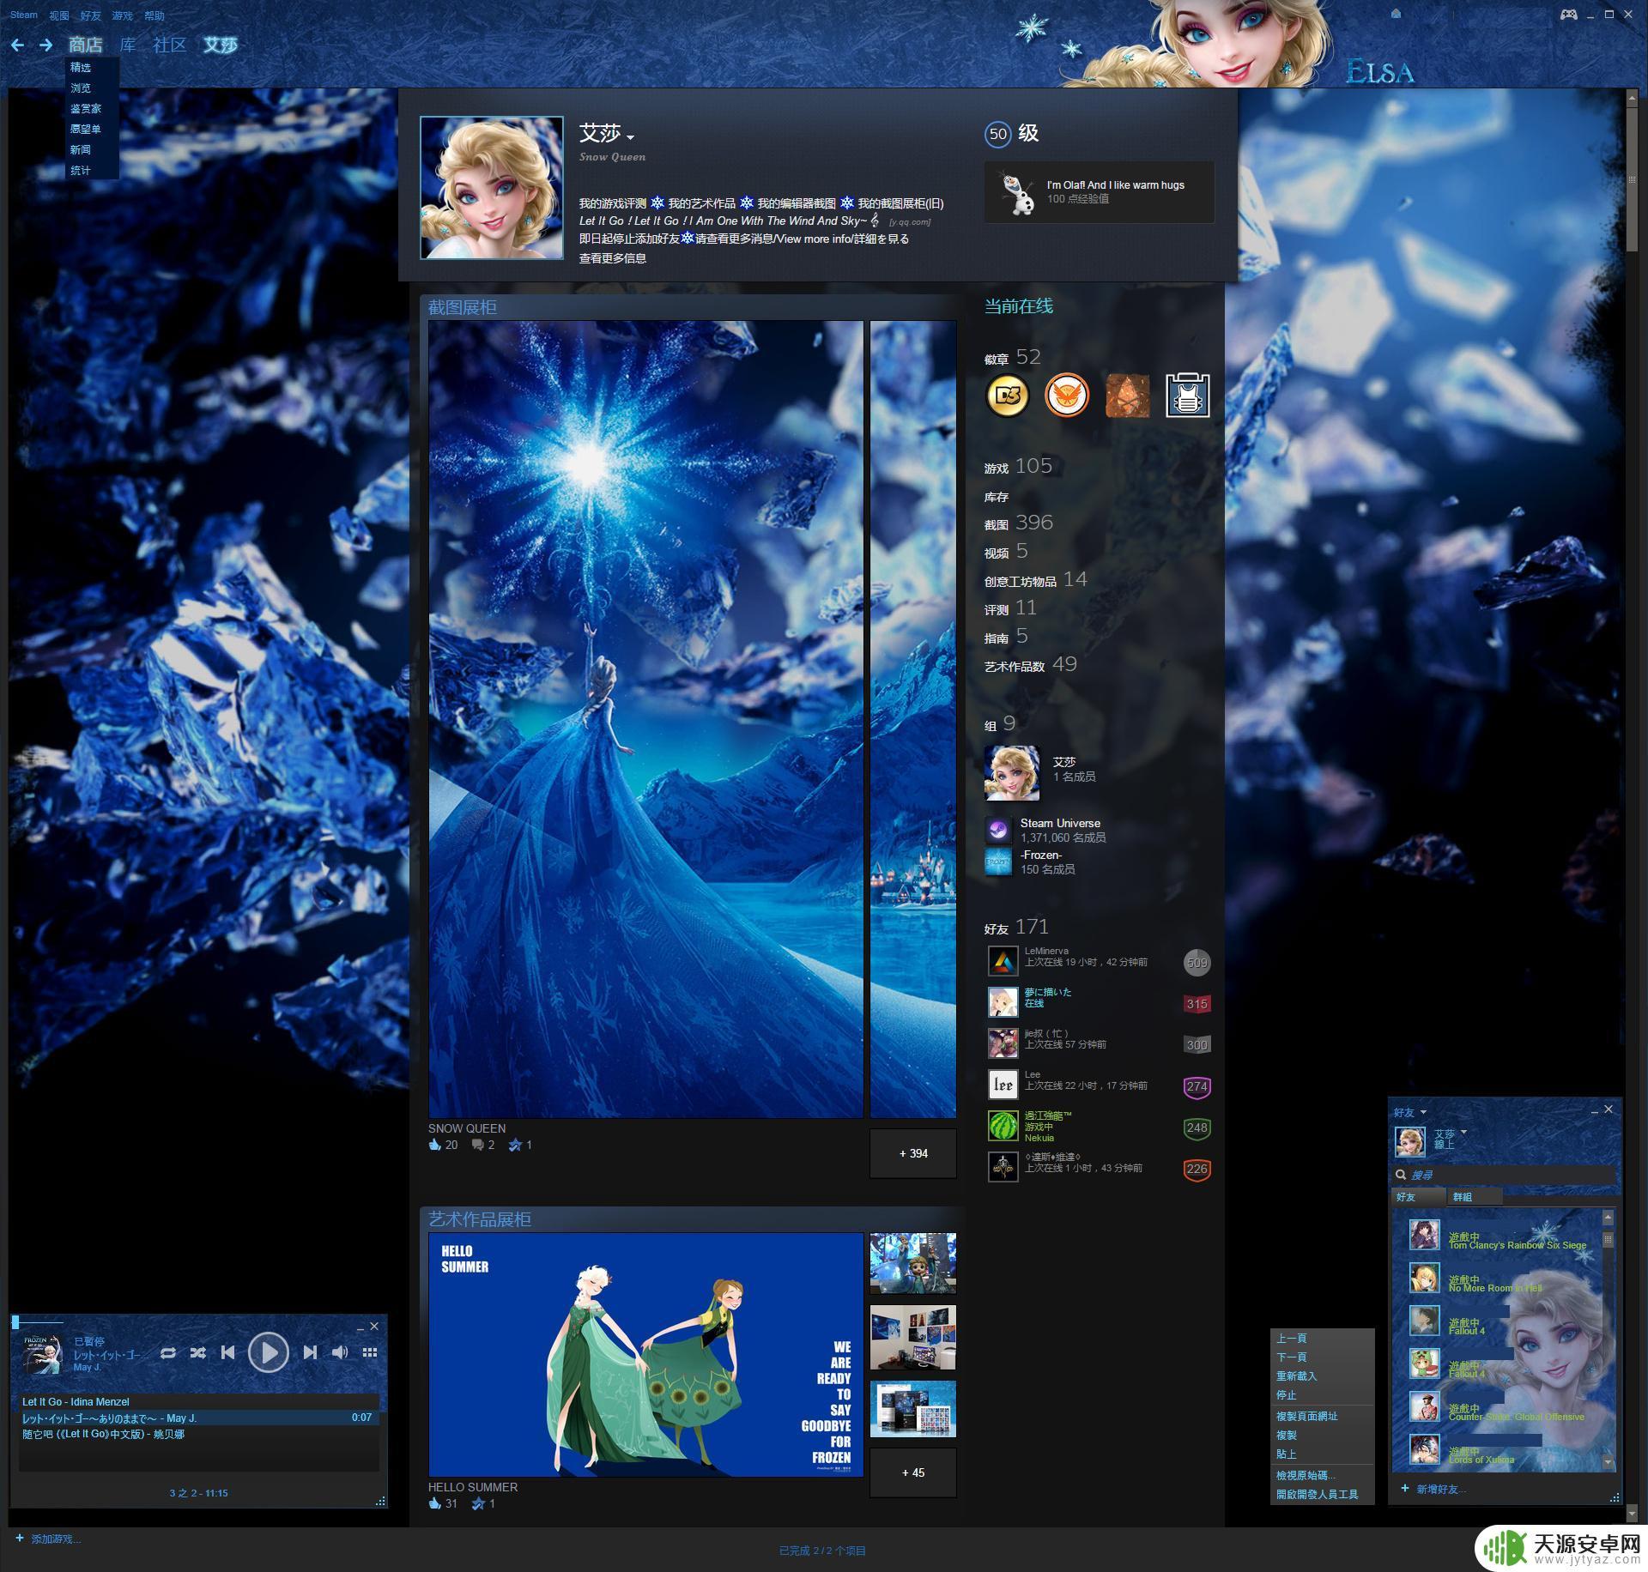Click the home icon in the title bar

coord(1396,14)
